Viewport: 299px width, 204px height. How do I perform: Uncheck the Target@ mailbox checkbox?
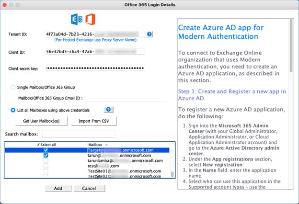pyautogui.click(x=46, y=150)
